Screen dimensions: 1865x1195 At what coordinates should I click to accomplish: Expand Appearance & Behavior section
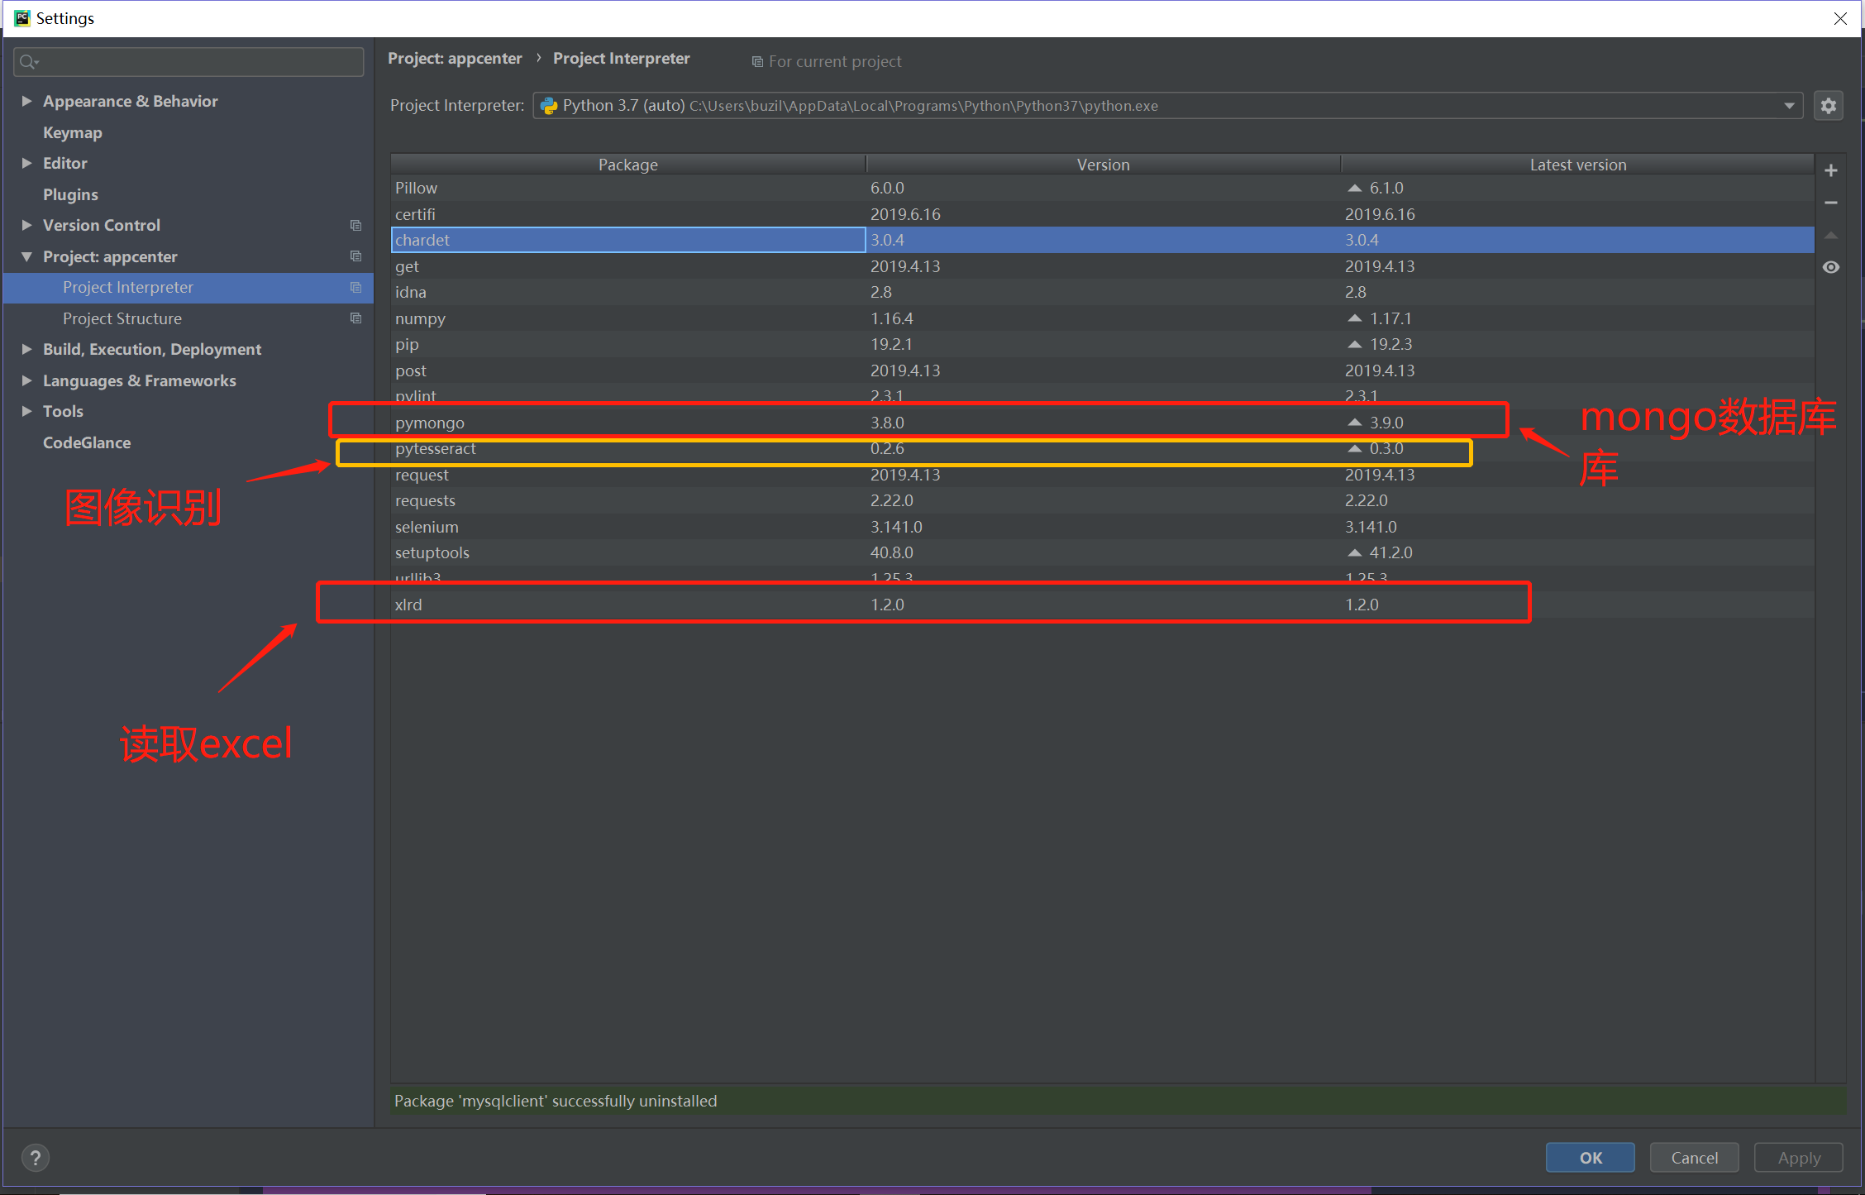26,101
